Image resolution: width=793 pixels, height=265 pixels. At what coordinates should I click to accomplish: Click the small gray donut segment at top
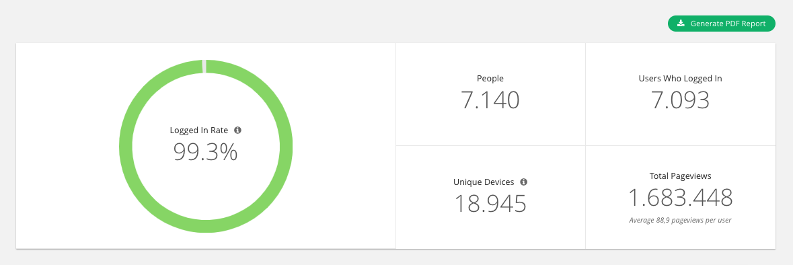tap(204, 66)
